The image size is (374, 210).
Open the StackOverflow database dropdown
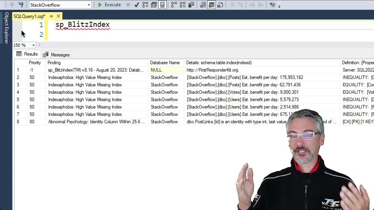click(89, 5)
